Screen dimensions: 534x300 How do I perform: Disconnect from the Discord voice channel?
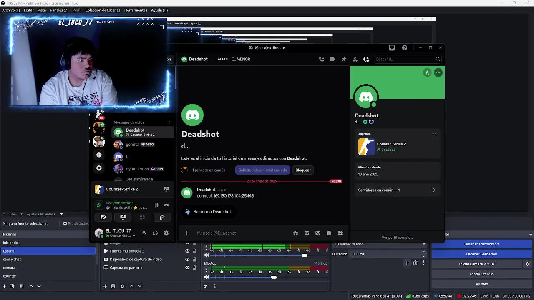pyautogui.click(x=166, y=205)
